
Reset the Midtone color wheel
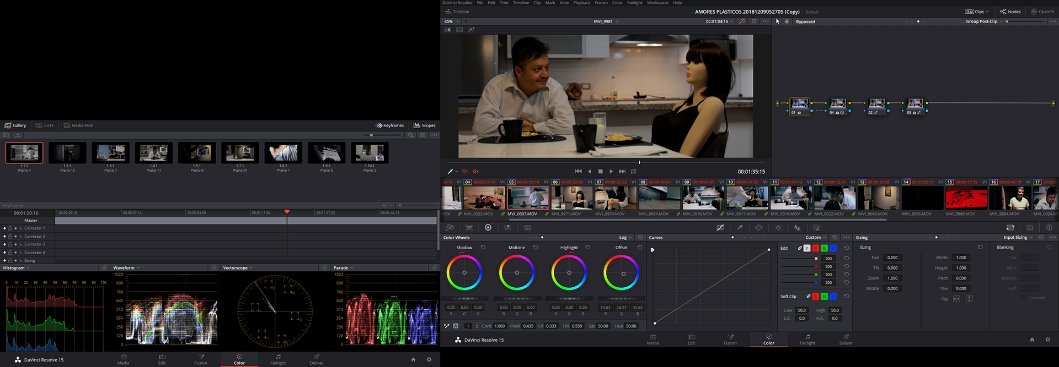click(536, 248)
